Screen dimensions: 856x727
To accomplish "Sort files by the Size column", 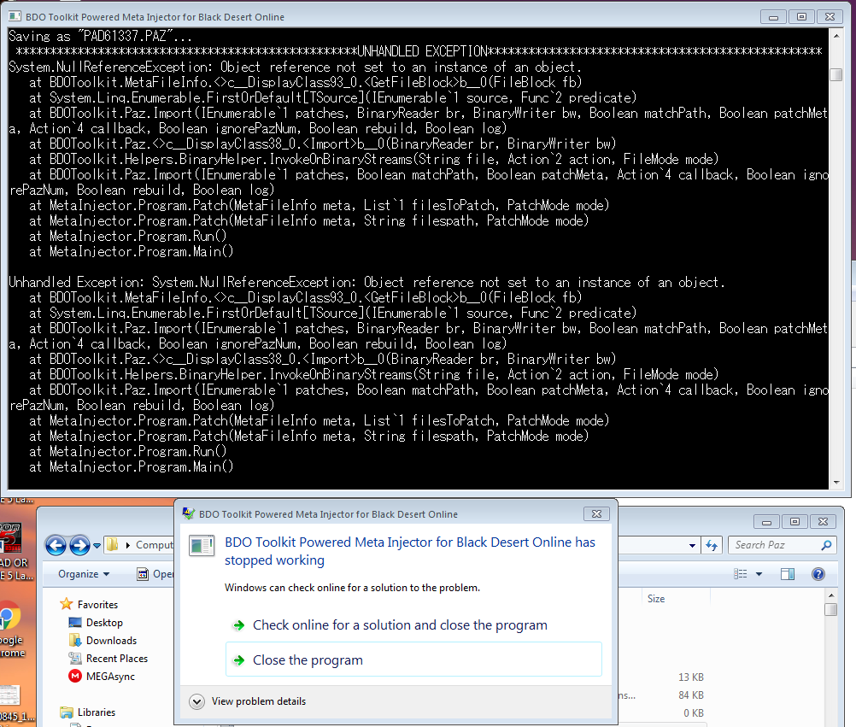I will (656, 599).
